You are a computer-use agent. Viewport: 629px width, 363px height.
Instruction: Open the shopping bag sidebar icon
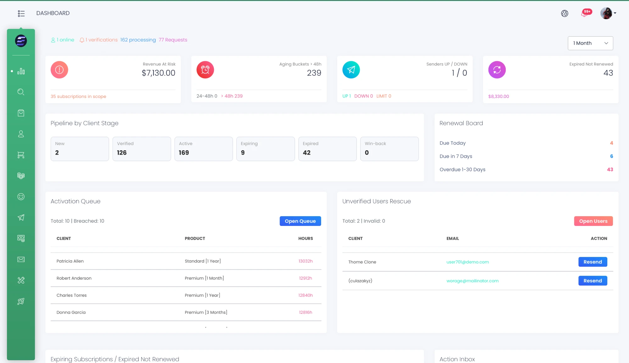pos(21,113)
